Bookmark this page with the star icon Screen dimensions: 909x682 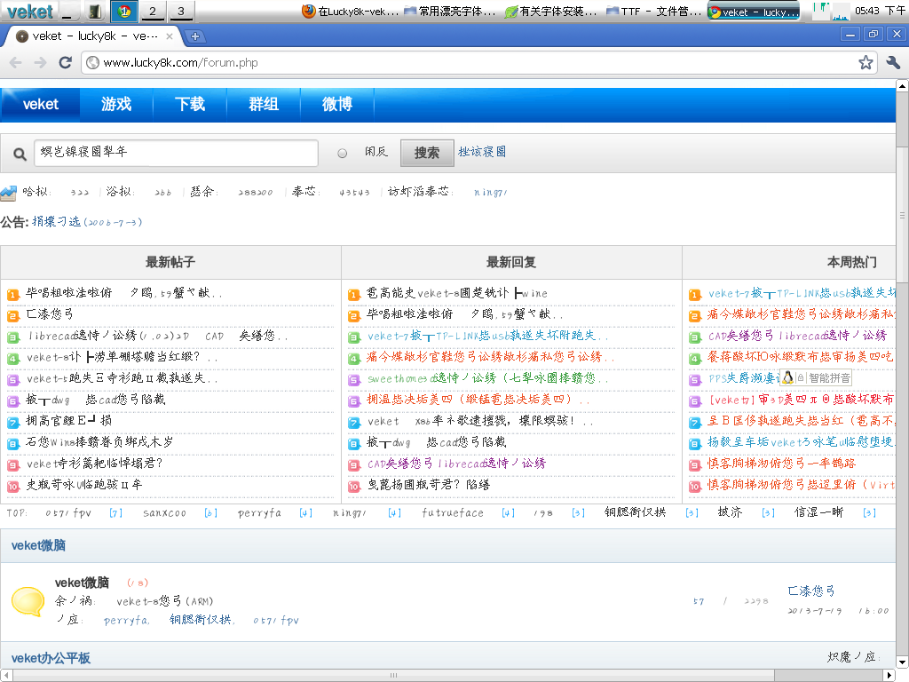866,63
